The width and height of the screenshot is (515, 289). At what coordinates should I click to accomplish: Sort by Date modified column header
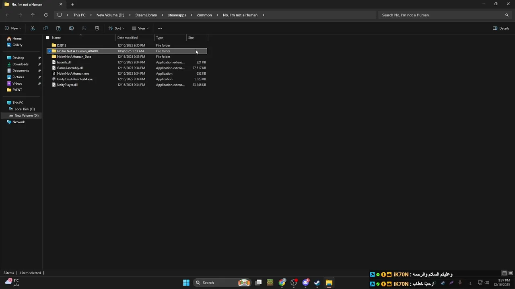pos(135,38)
